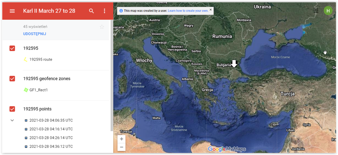Hide the 192595 points layer
Screen dimensions: 338x155
(x=12, y=109)
